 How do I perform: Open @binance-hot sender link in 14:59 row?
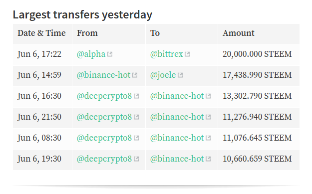[x=104, y=75]
